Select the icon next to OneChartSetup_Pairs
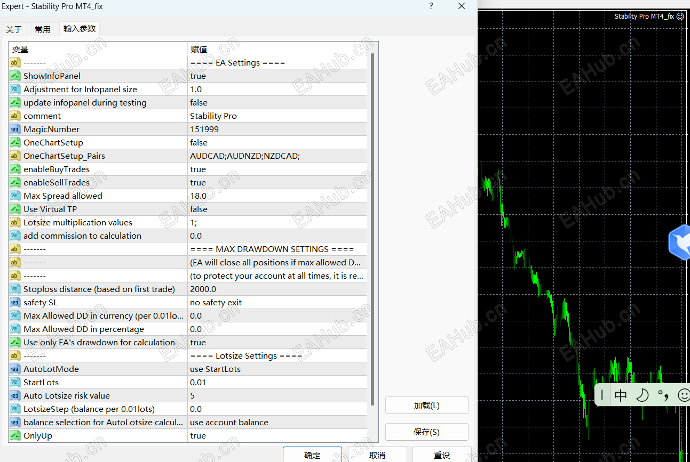The image size is (690, 462). pyautogui.click(x=15, y=156)
